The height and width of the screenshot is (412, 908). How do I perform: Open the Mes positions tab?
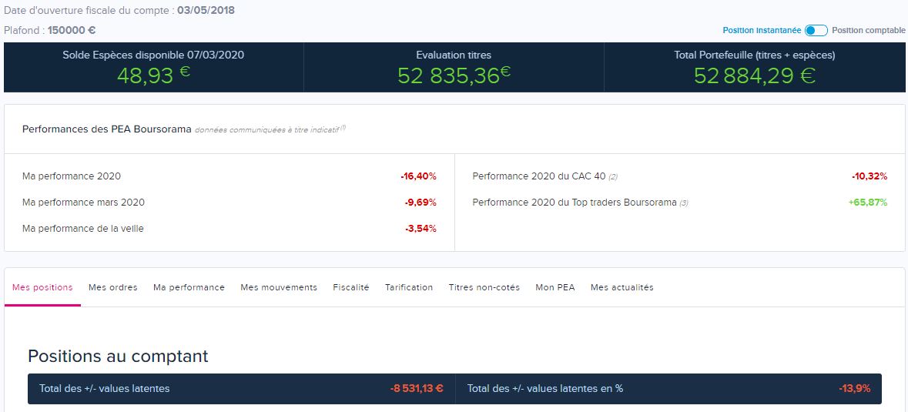[42, 287]
